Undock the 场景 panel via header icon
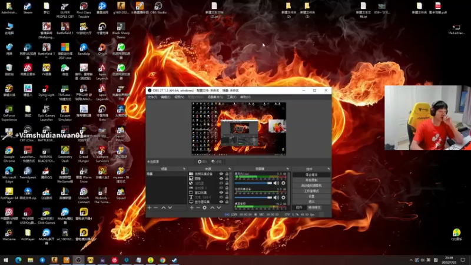Viewport: 471px width, 265px height. coord(184,169)
